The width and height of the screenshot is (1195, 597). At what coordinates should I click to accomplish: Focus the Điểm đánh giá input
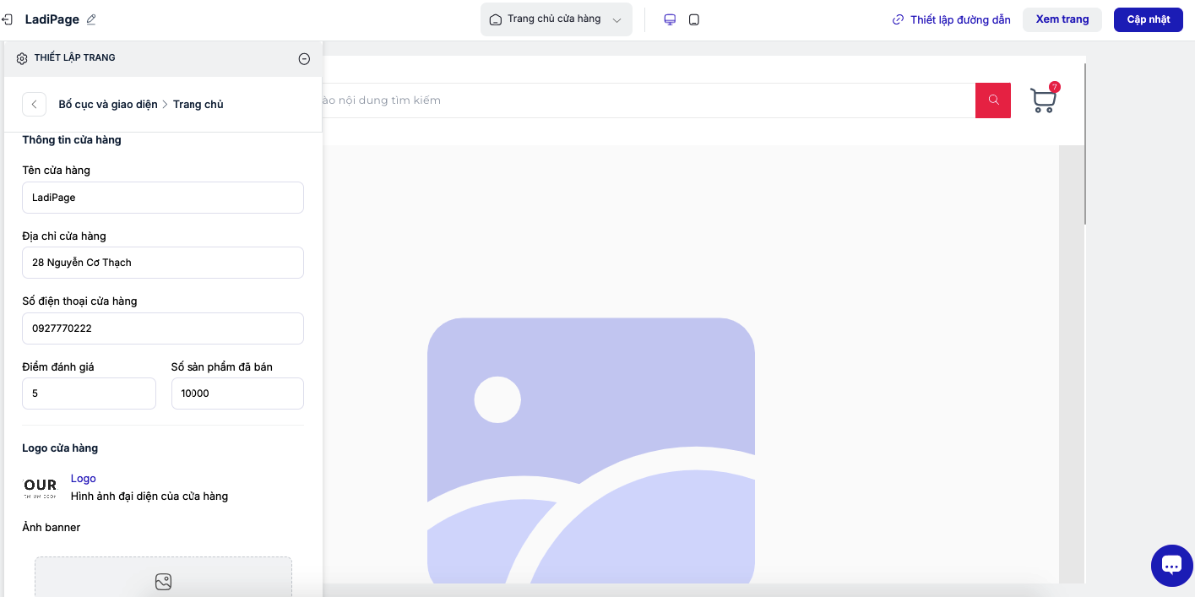point(89,393)
